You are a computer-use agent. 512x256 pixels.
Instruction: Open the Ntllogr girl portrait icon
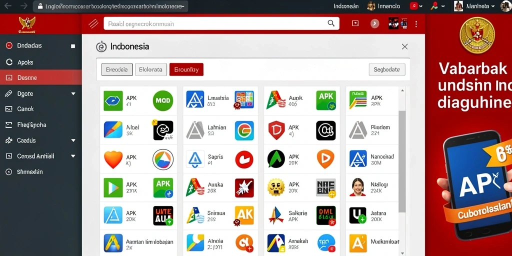click(357, 187)
